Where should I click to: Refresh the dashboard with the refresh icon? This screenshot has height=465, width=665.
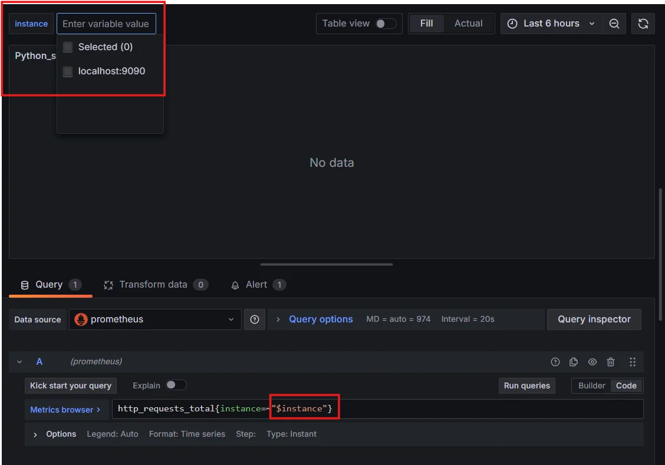point(643,24)
